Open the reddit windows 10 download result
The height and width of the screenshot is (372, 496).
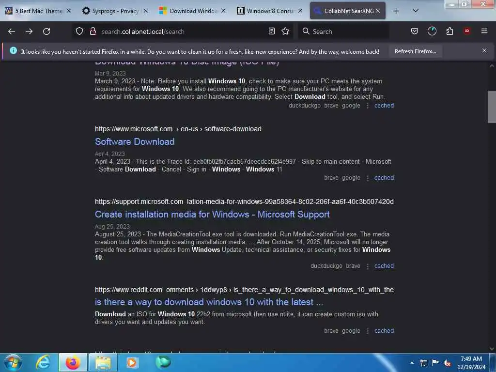pyautogui.click(x=209, y=302)
